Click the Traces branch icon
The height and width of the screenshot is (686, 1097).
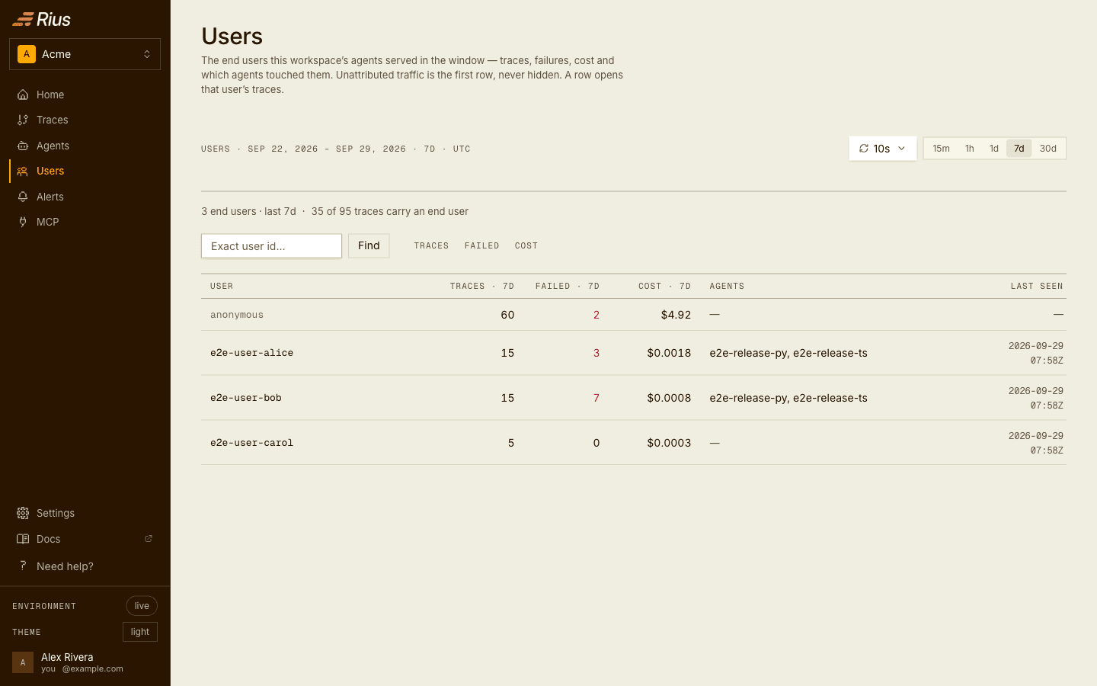[x=23, y=120]
